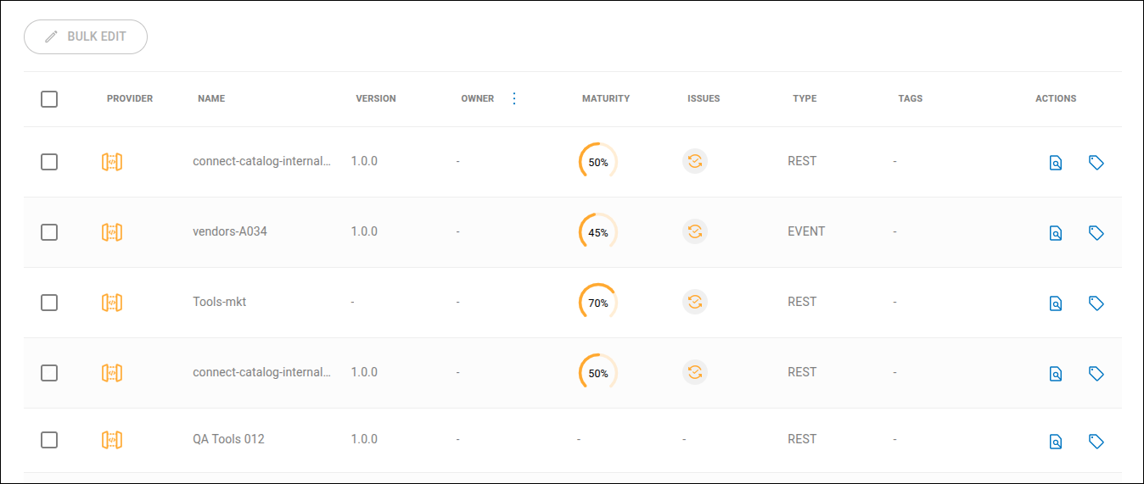
Task: Click tag icon for Tools-mkt row
Action: [x=1096, y=303]
